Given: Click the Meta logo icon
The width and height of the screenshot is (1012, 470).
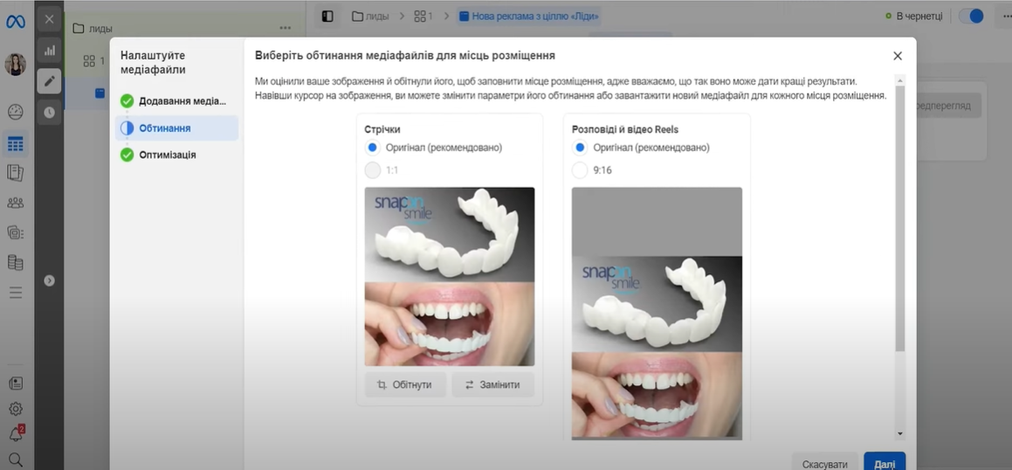Looking at the screenshot, I should pyautogui.click(x=16, y=21).
